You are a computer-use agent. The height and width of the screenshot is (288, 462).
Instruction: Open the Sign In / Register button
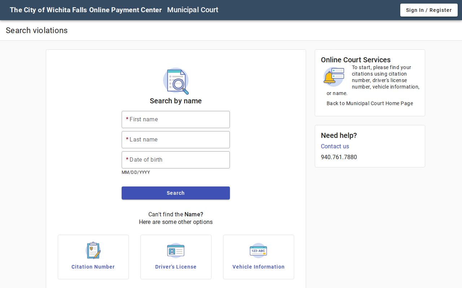[429, 10]
